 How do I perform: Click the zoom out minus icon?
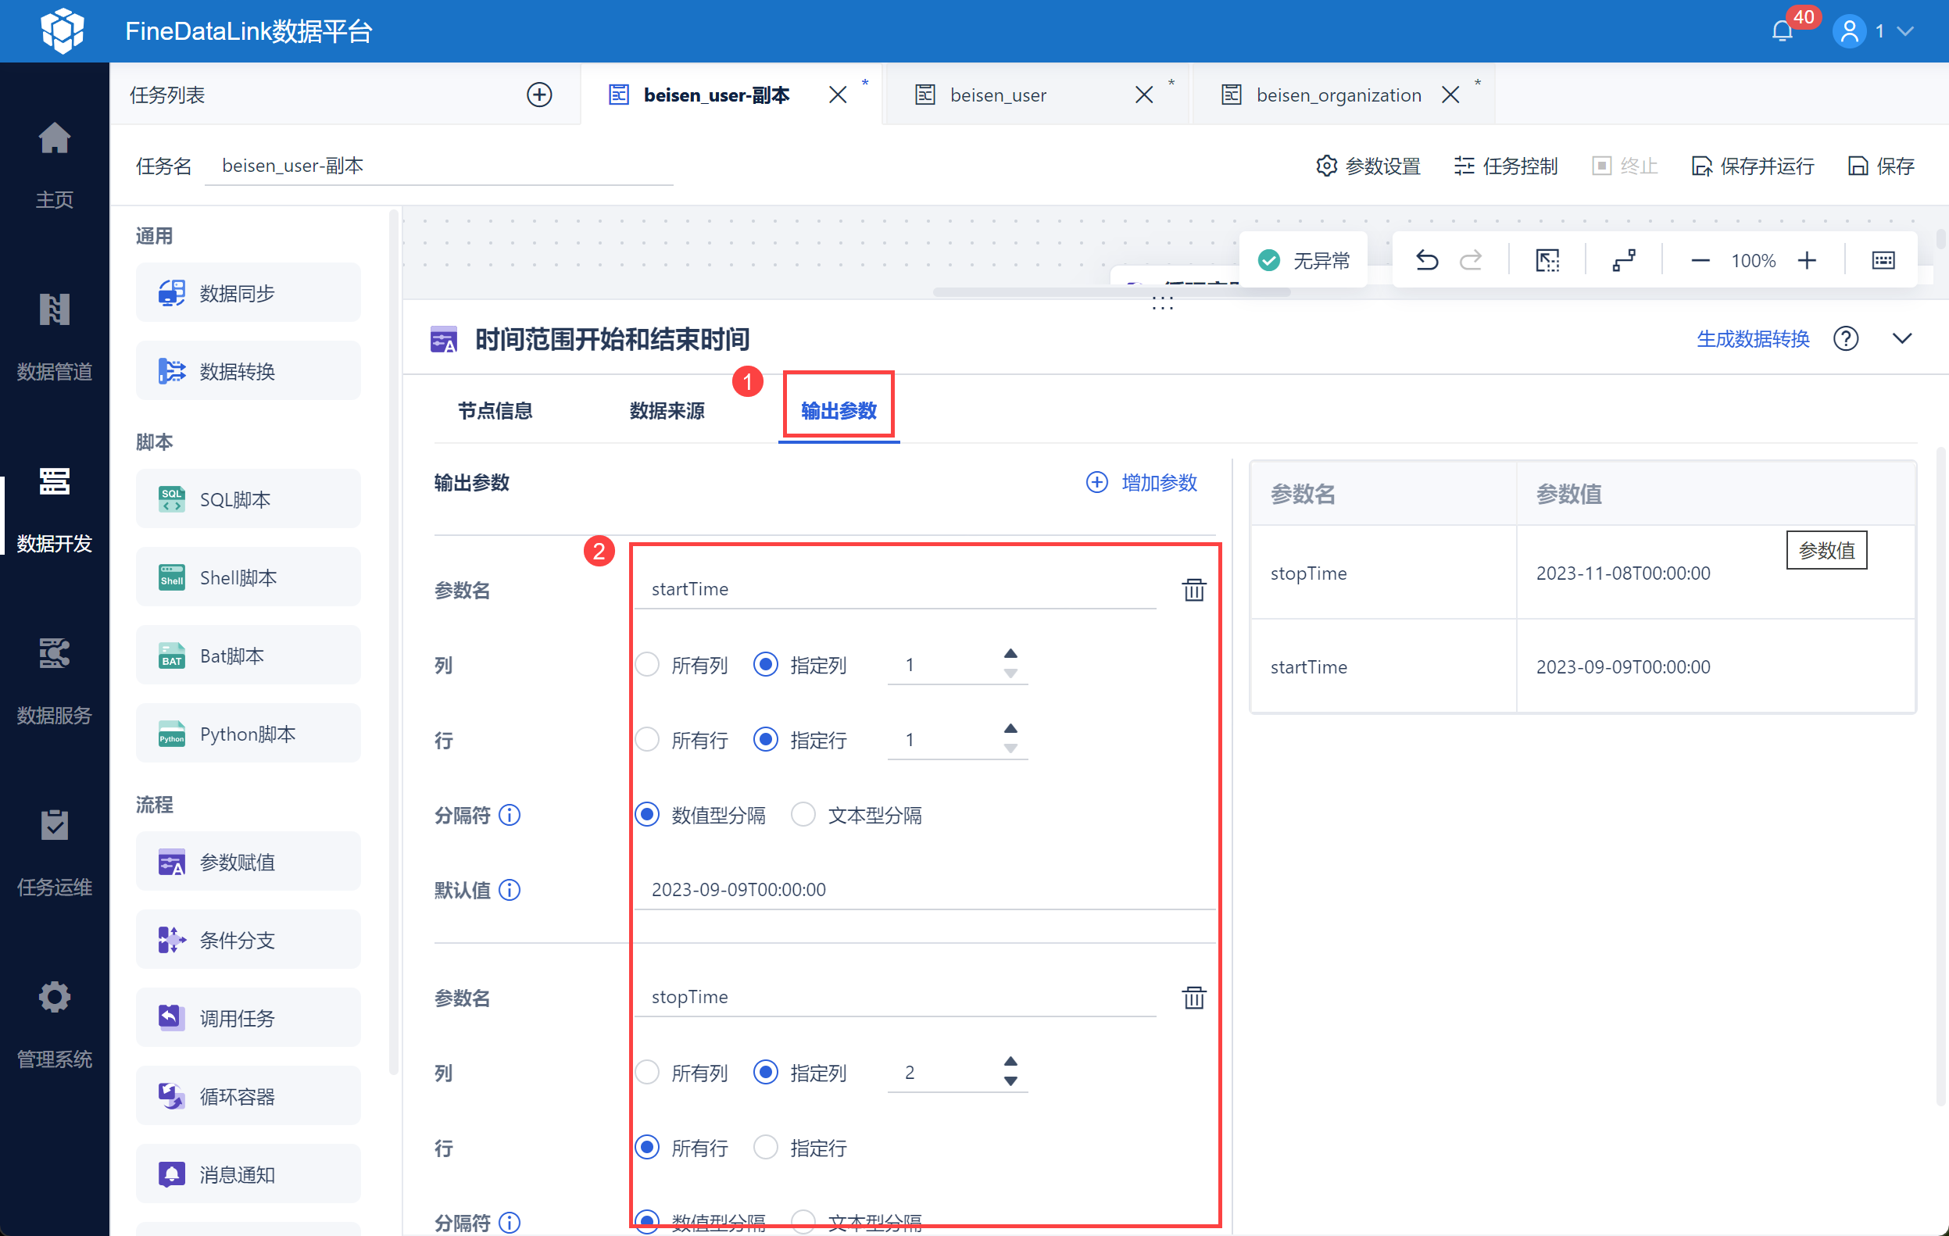tap(1700, 260)
